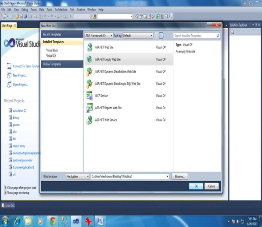The height and width of the screenshot is (227, 262).
Task: Click the New Project toolbar icon
Action: pos(4,17)
